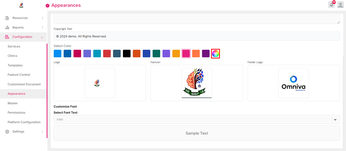This screenshot has height=151, width=346.
Task: Expand the Resources menu
Action: coord(42,18)
